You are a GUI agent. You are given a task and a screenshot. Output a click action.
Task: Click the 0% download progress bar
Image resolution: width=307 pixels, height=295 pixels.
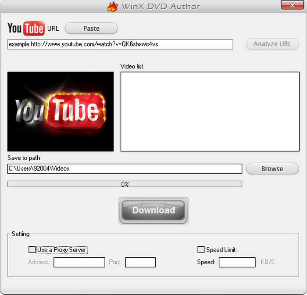pyautogui.click(x=125, y=184)
